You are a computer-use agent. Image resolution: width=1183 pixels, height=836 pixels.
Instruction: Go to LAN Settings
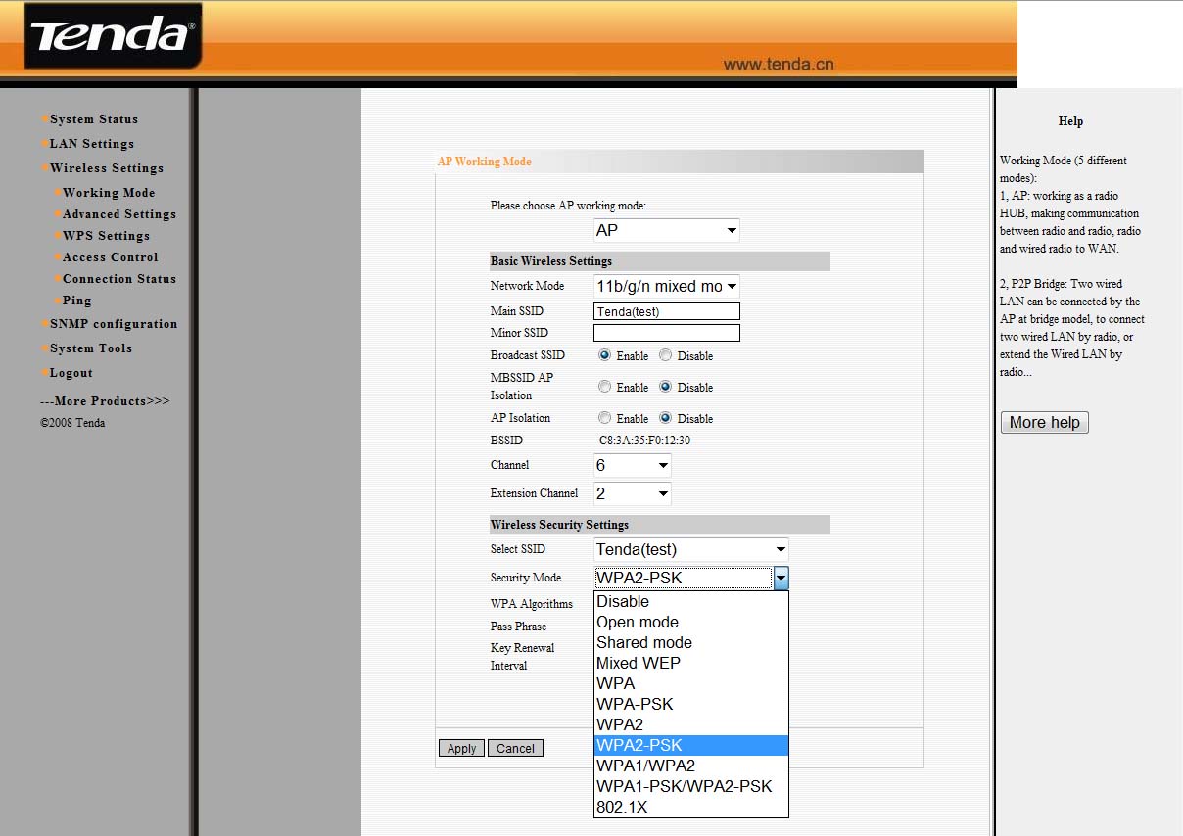pyautogui.click(x=92, y=144)
